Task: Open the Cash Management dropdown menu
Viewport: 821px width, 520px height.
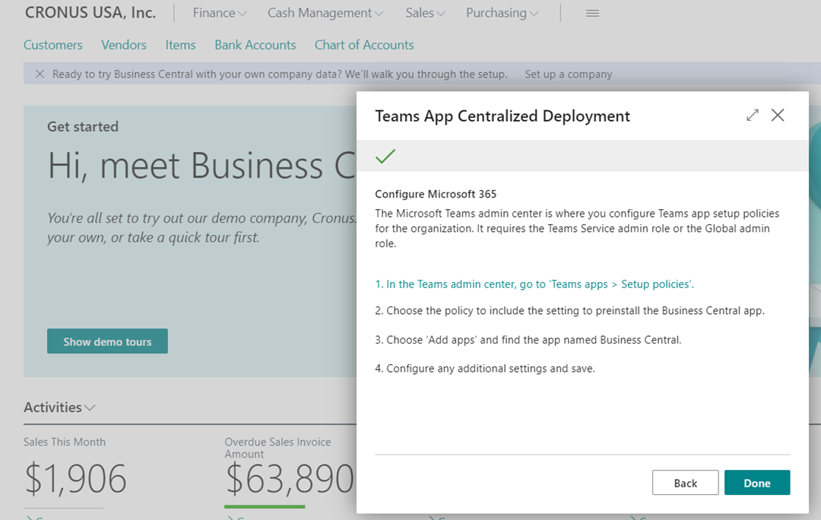Action: pos(325,13)
